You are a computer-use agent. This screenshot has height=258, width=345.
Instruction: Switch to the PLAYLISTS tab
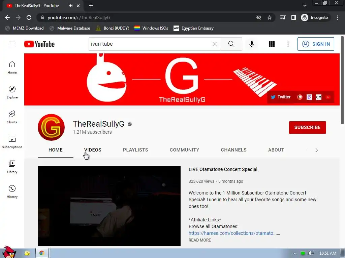(x=135, y=150)
